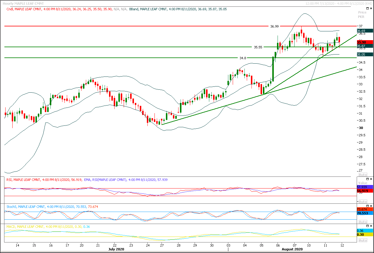
Task: Click Auto scale button in MACD panel
Action: point(363,240)
